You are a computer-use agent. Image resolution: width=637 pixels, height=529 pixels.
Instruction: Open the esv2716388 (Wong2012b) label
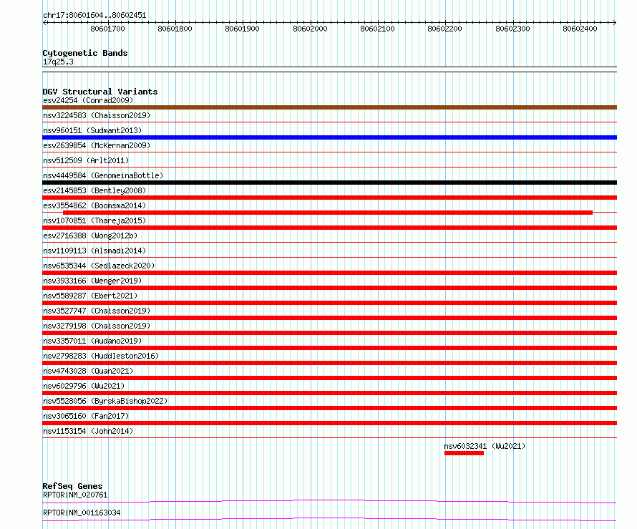90,236
